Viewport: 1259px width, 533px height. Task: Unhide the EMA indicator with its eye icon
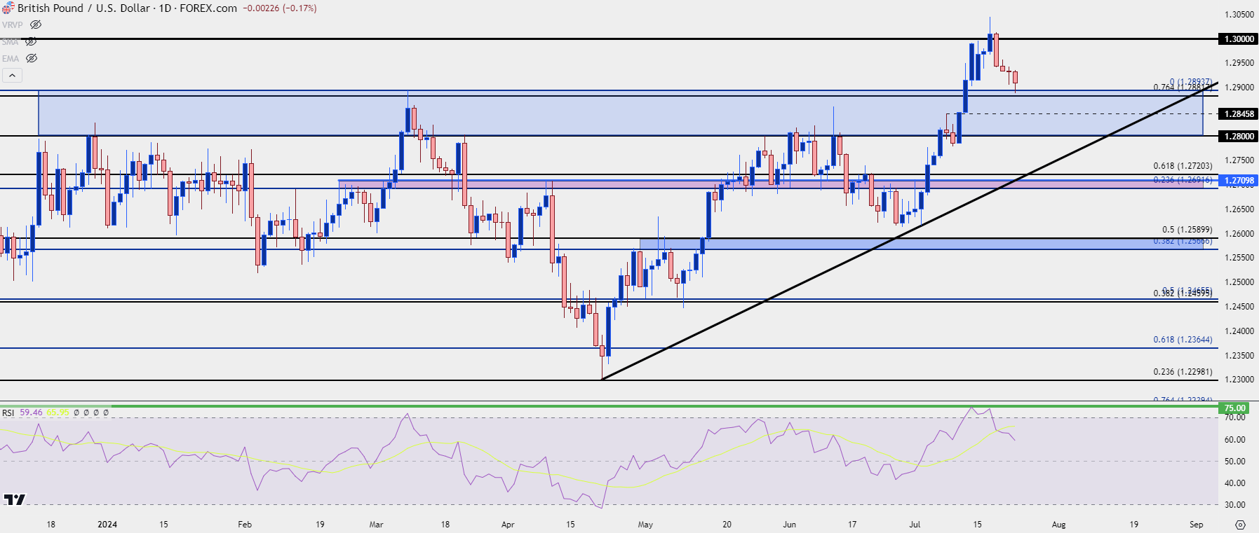32,59
